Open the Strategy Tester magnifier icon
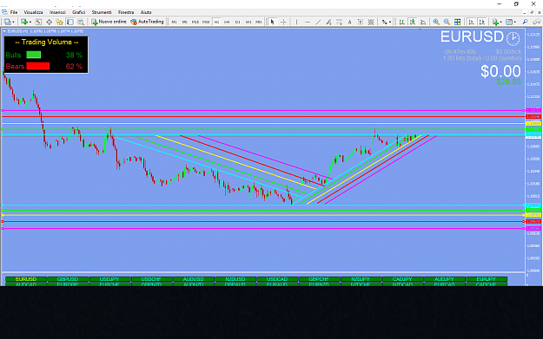Image resolution: width=543 pixels, height=339 pixels. coord(81,22)
